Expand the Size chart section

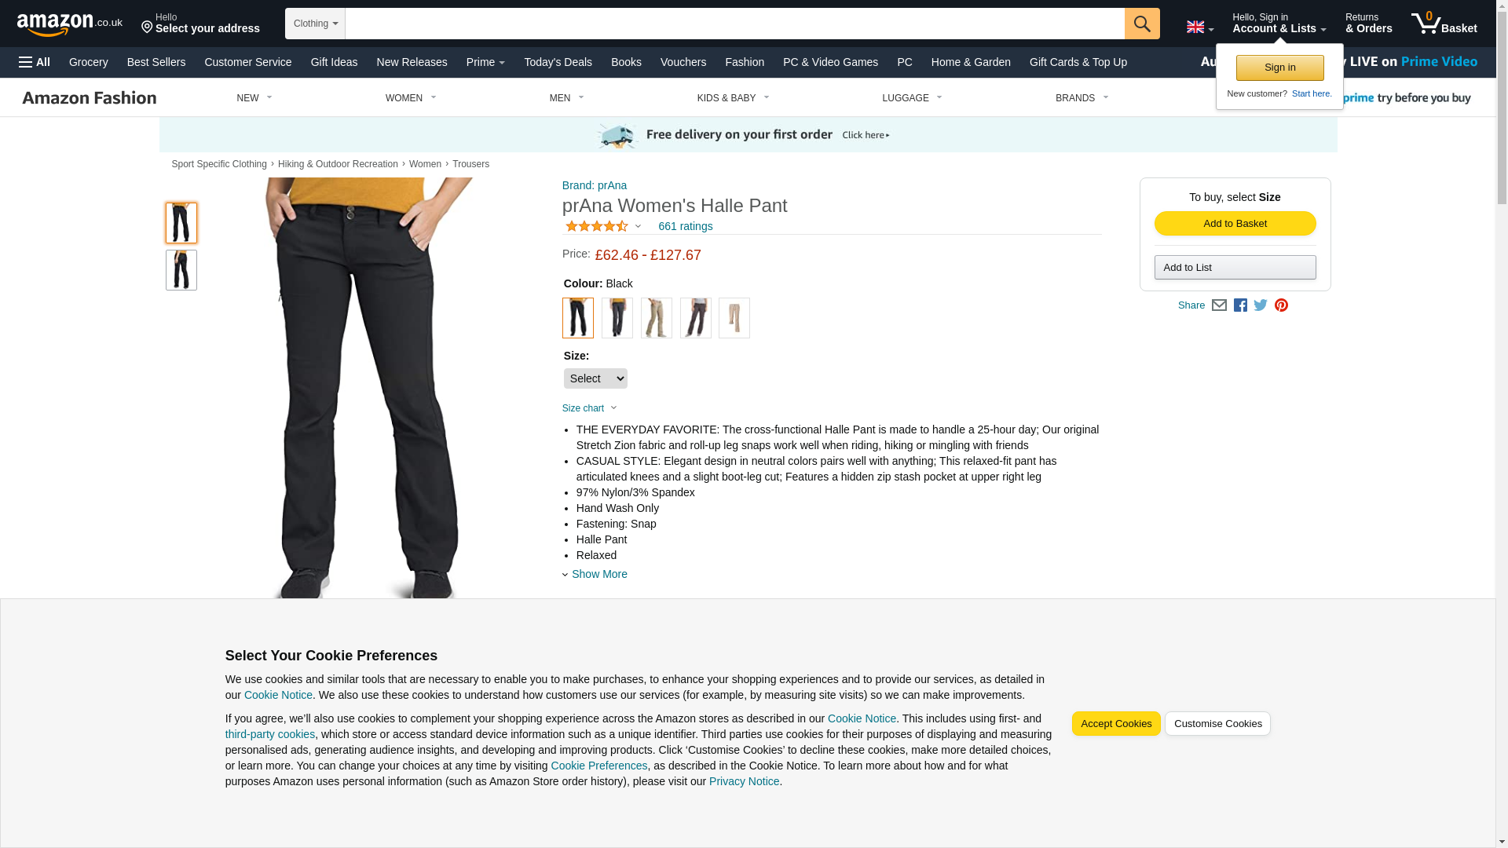coord(590,408)
